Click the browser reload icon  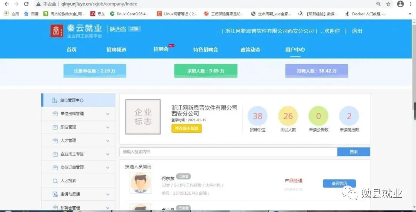[26, 4]
